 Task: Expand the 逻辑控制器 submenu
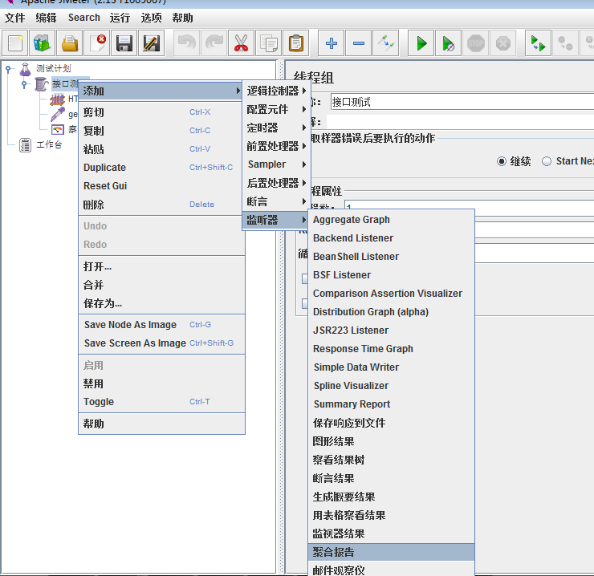pyautogui.click(x=276, y=91)
